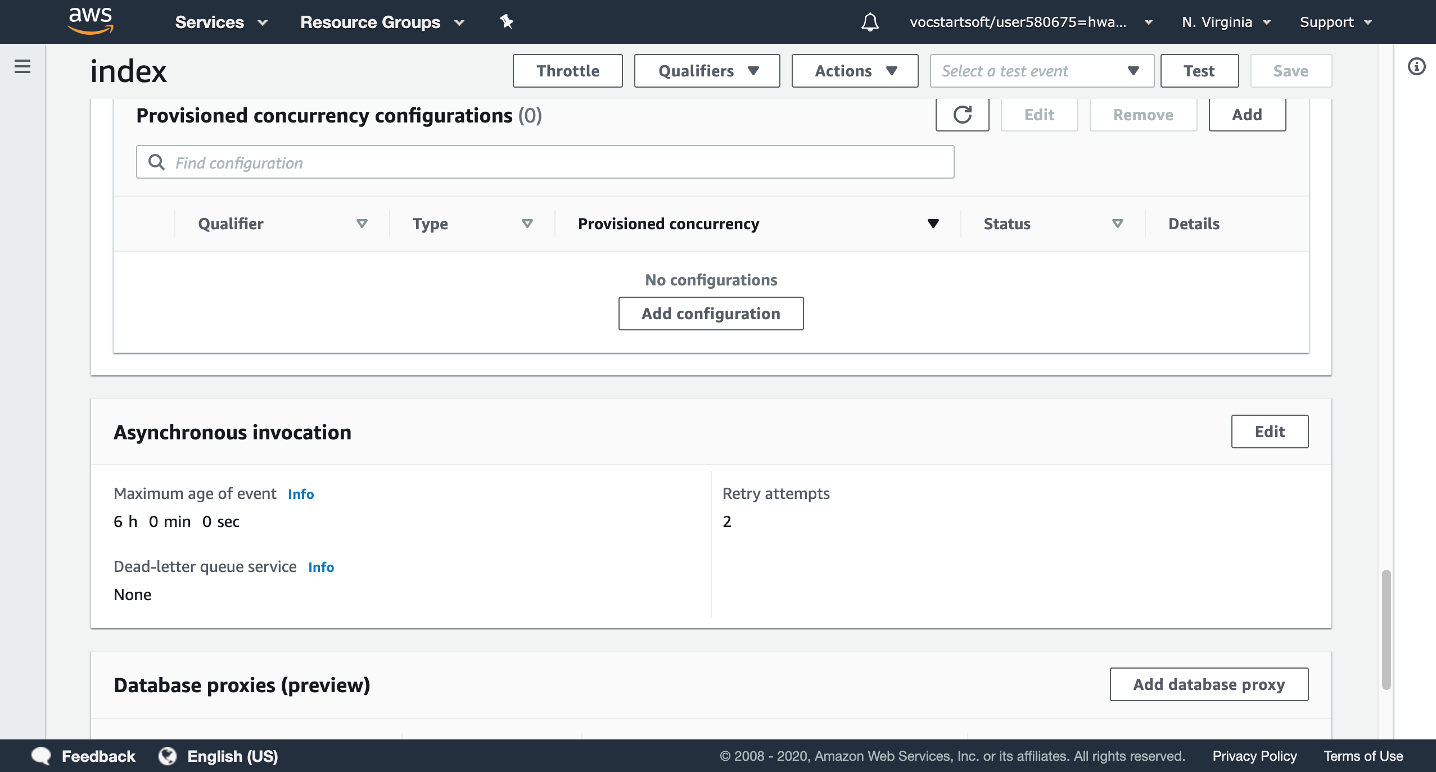Edit Asynchronous invocation settings
Screen dimensions: 1436x772
1270,432
